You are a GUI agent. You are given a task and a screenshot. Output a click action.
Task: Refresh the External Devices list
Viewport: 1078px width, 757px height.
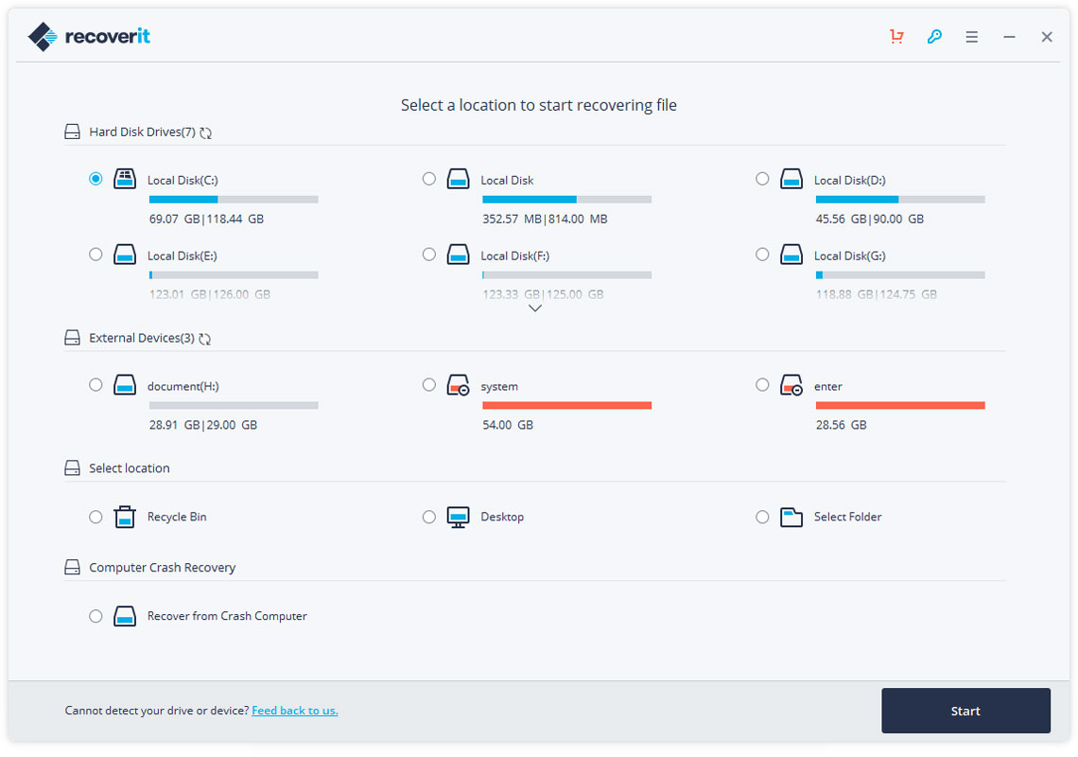203,338
